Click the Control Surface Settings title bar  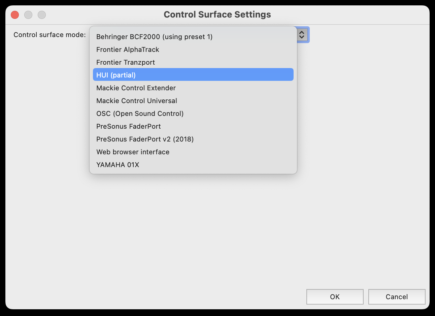point(217,14)
